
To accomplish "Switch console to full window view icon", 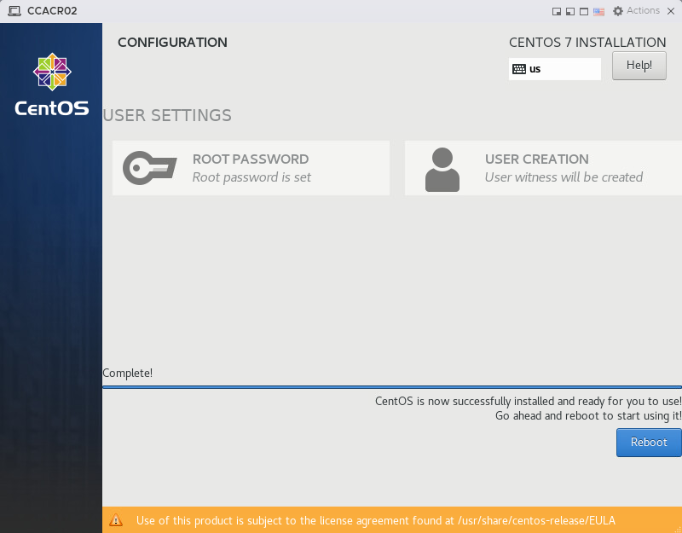I will (x=584, y=11).
